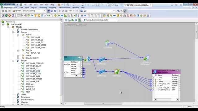Expand the Oracle sources node
This screenshot has width=198, height=111.
click(18, 55)
